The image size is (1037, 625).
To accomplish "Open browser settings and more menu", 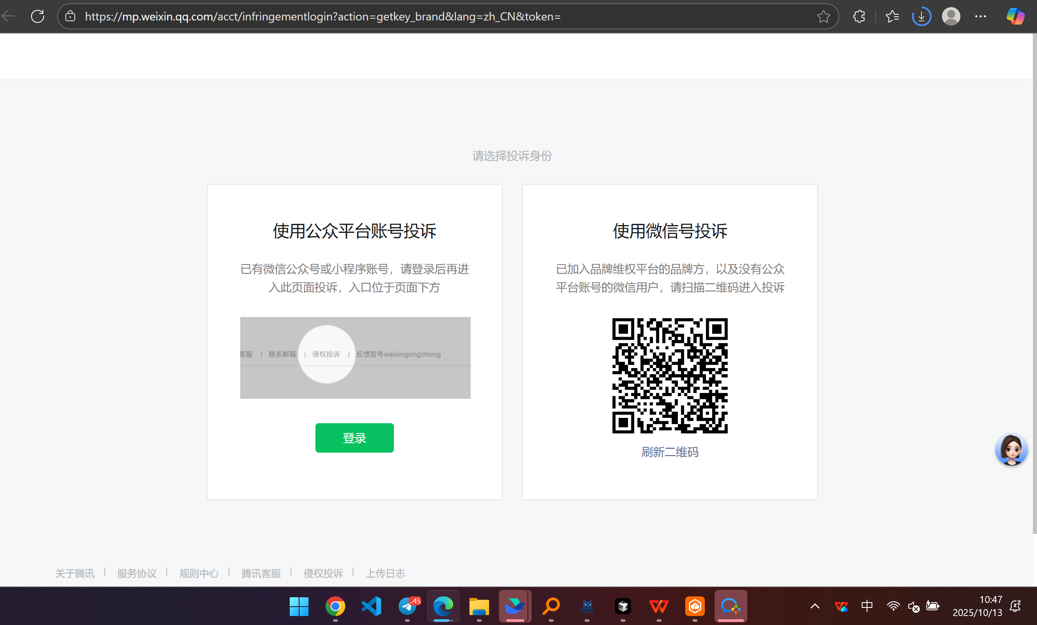I will (980, 16).
